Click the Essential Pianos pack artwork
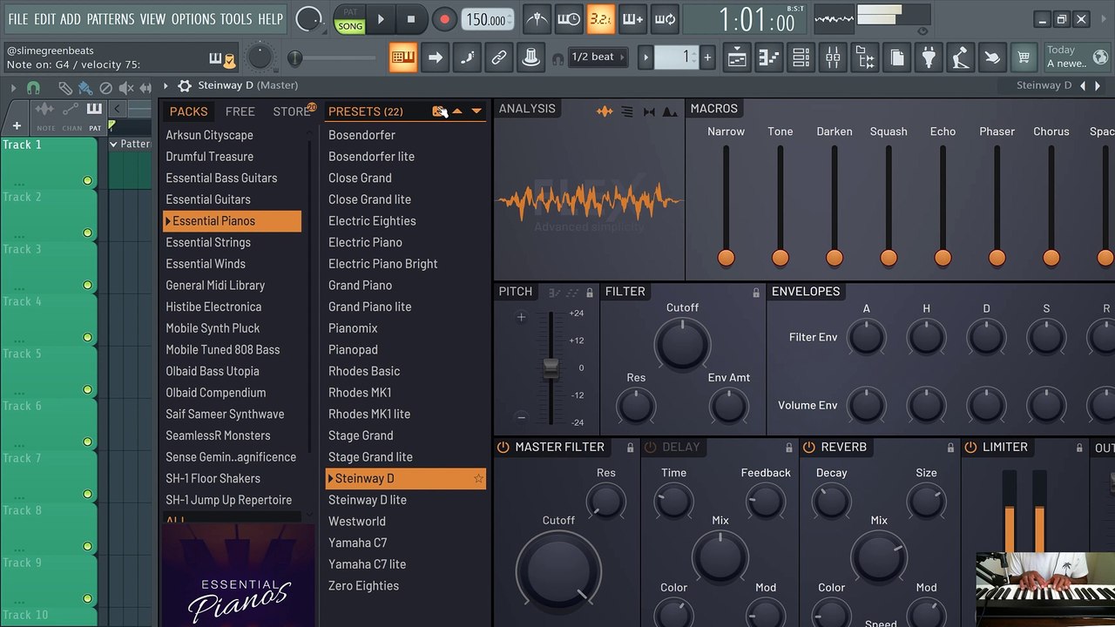This screenshot has height=627, width=1115. coord(239,576)
